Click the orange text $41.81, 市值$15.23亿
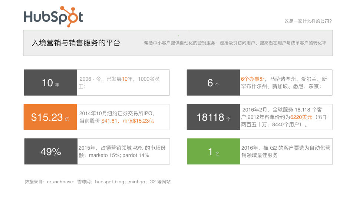 click(128, 121)
